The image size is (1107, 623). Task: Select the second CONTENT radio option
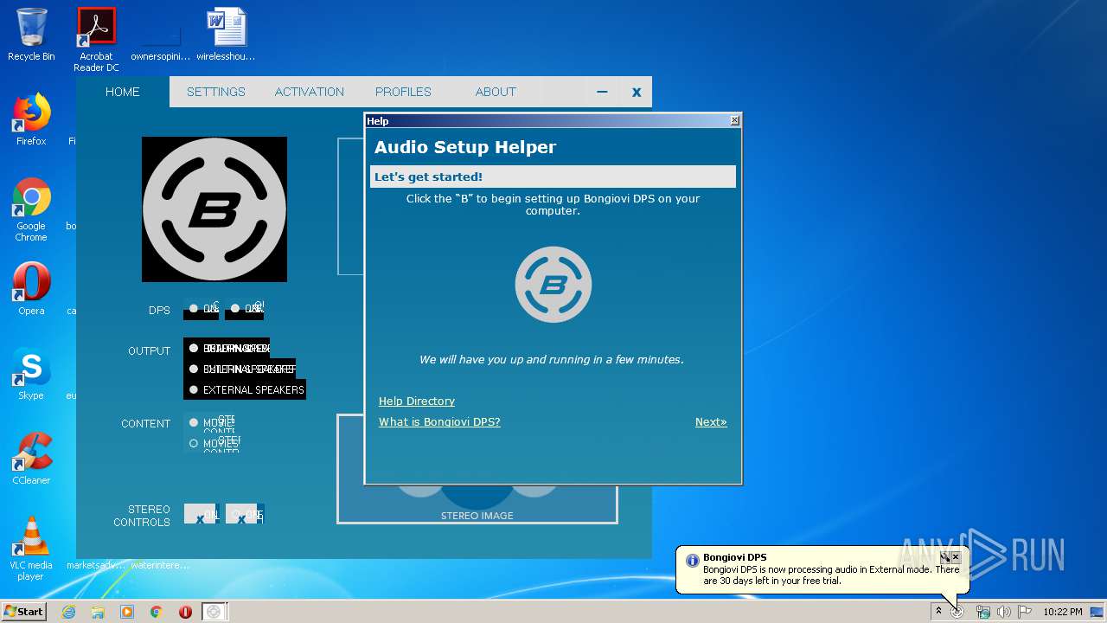[x=194, y=443]
